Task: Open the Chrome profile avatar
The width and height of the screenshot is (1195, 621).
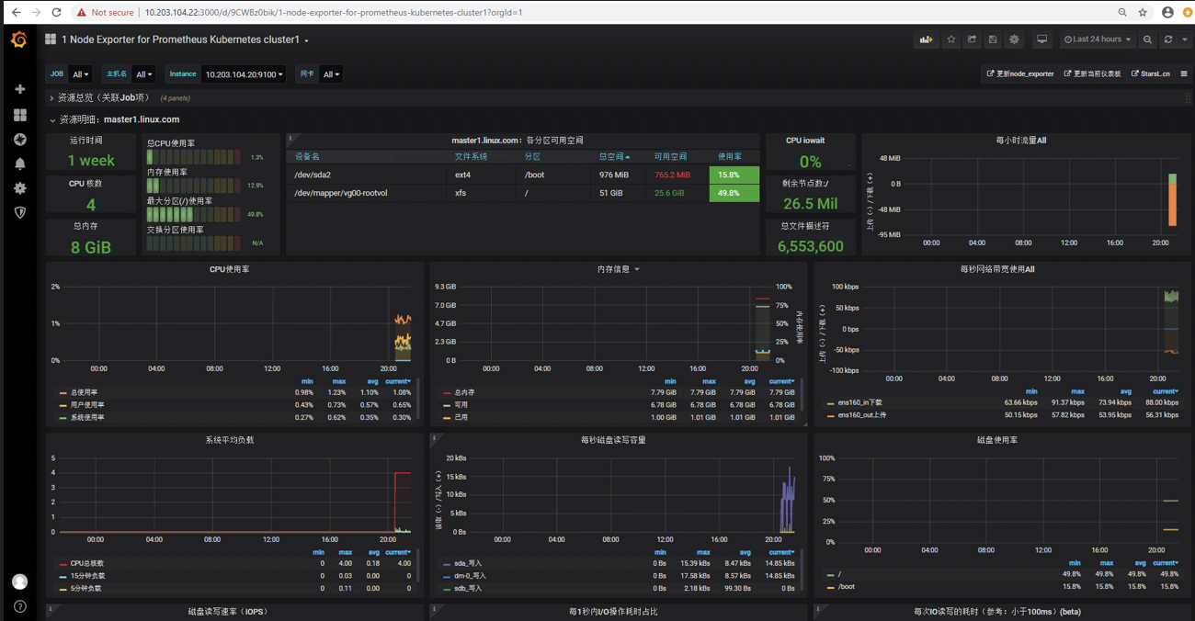Action: click(x=1167, y=12)
